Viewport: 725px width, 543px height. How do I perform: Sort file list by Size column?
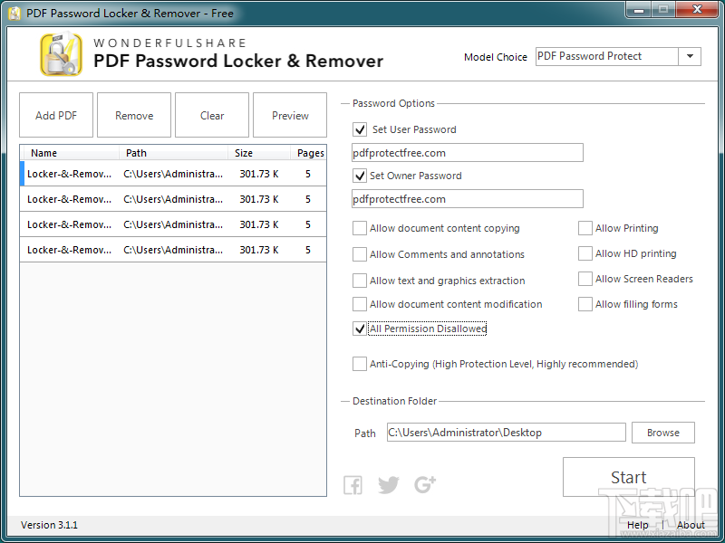[x=259, y=153]
